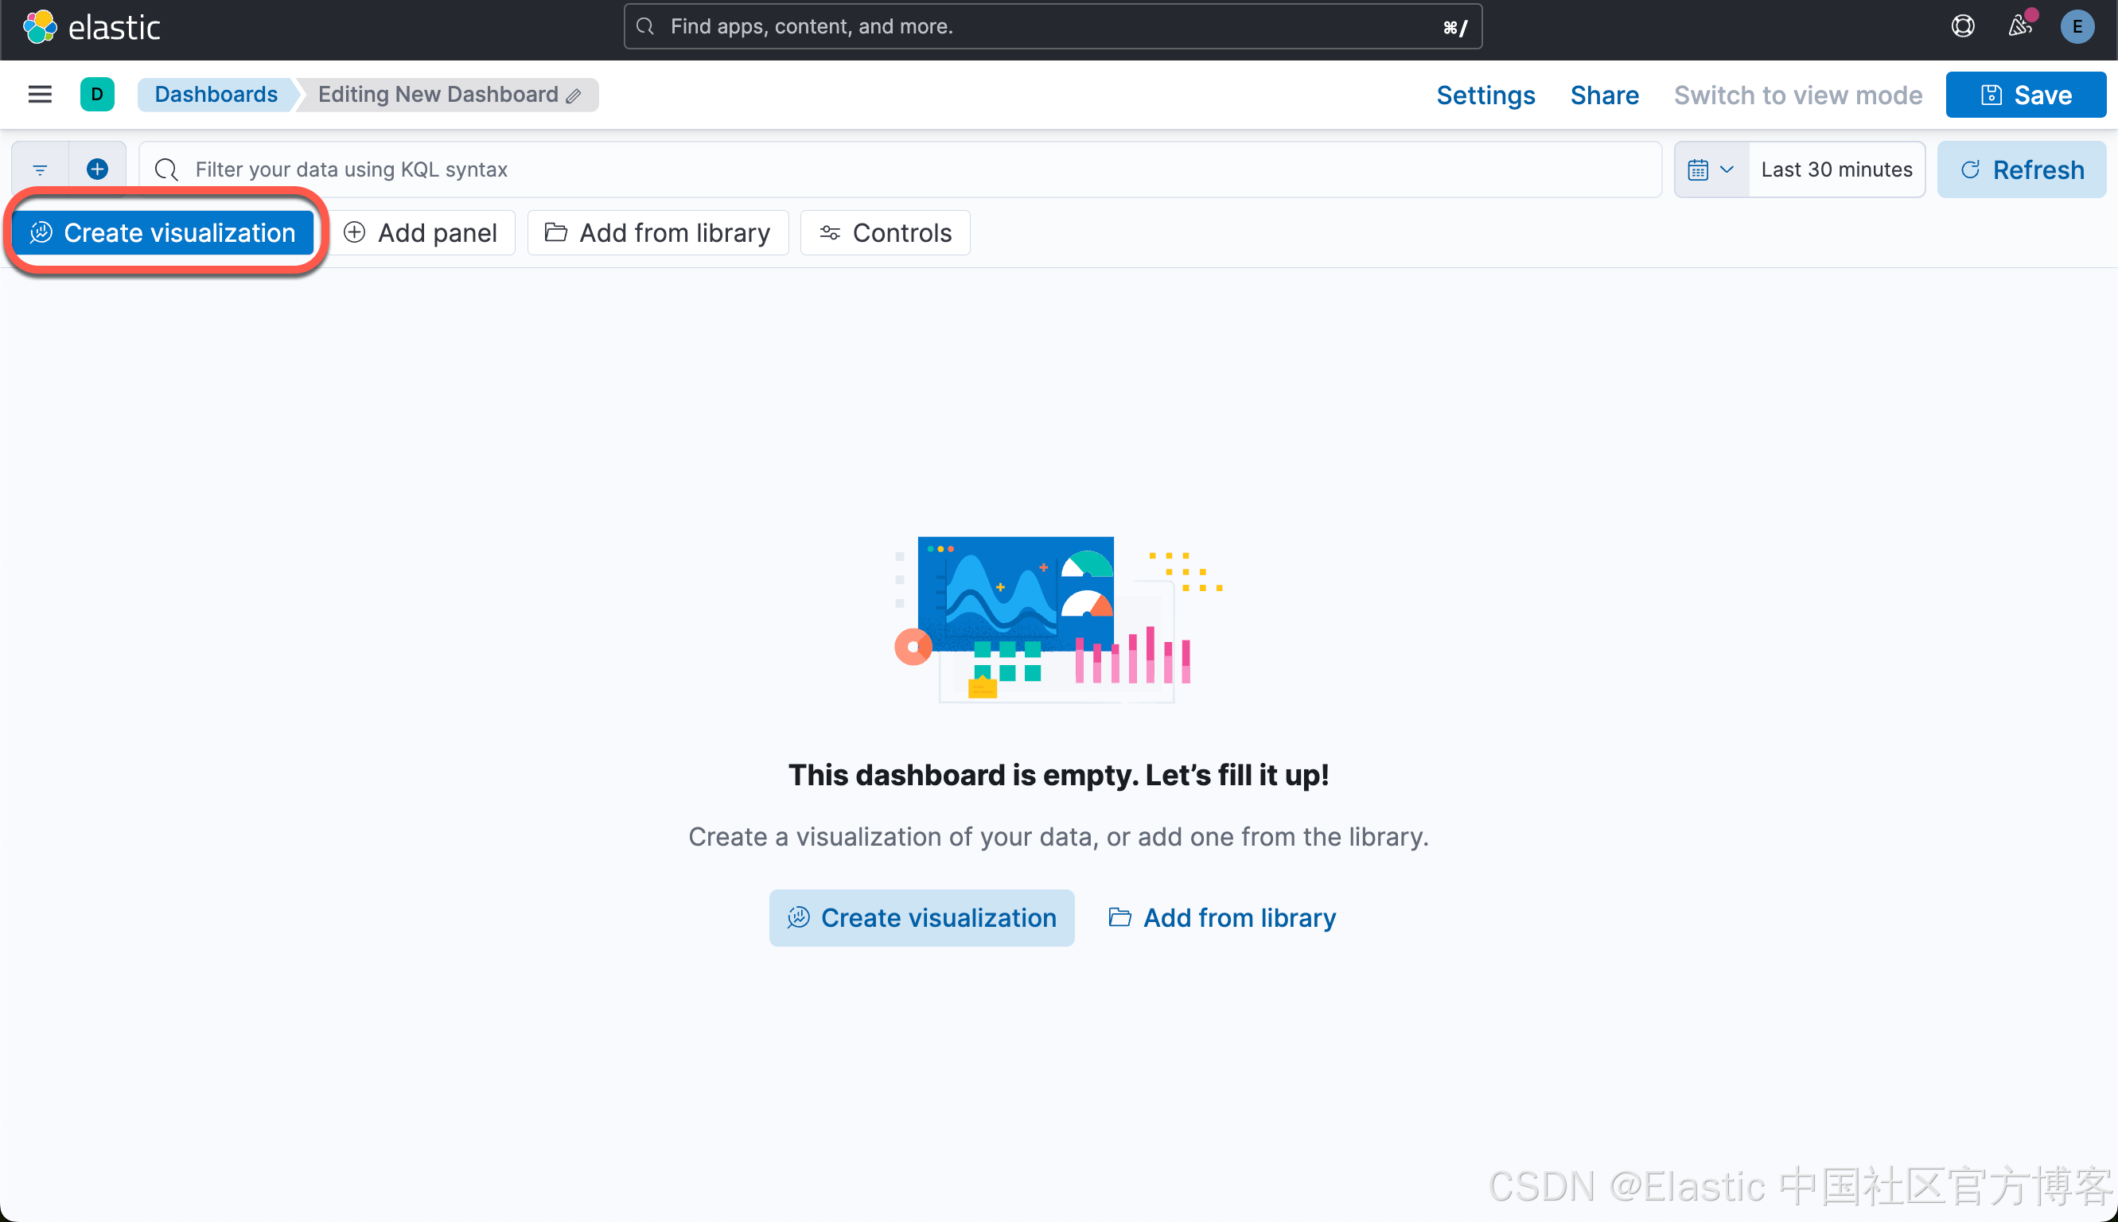Add a filter with plus icon

click(x=97, y=169)
